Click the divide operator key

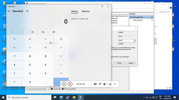coord(61,47)
